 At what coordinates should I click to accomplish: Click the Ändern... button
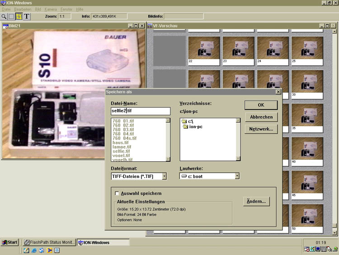tap(256, 201)
